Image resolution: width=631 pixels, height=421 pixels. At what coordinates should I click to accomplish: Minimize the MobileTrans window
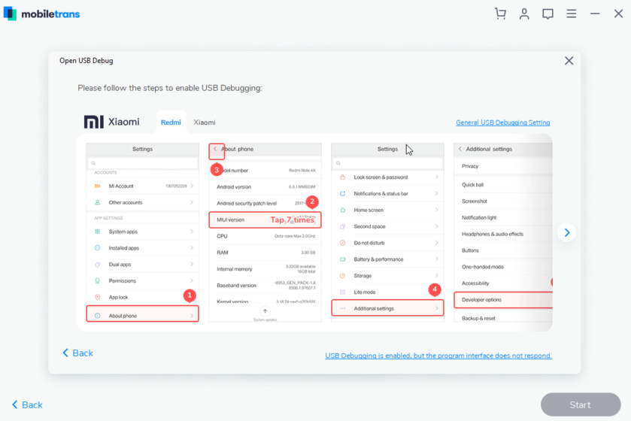595,14
